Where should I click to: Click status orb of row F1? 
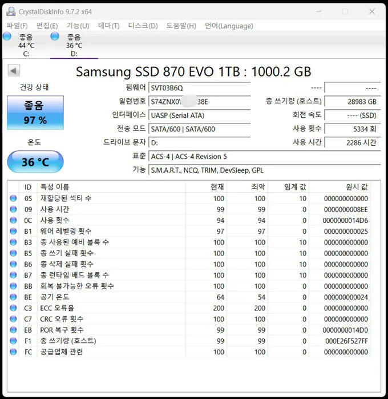click(13, 341)
